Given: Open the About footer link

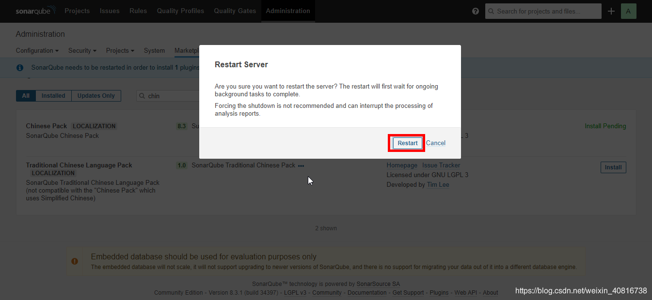Looking at the screenshot, I should [491, 293].
